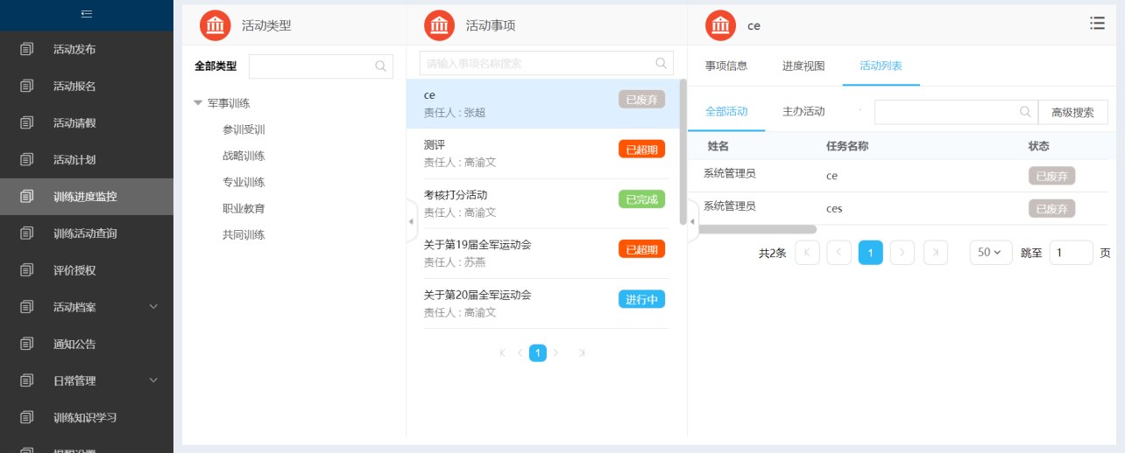Click the search icon in the activity type box
This screenshot has height=453, width=1125.
coord(381,66)
